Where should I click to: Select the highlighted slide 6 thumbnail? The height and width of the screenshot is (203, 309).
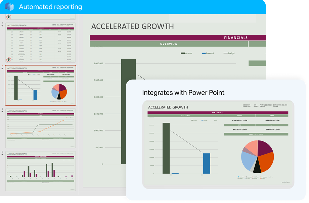pos(40,85)
